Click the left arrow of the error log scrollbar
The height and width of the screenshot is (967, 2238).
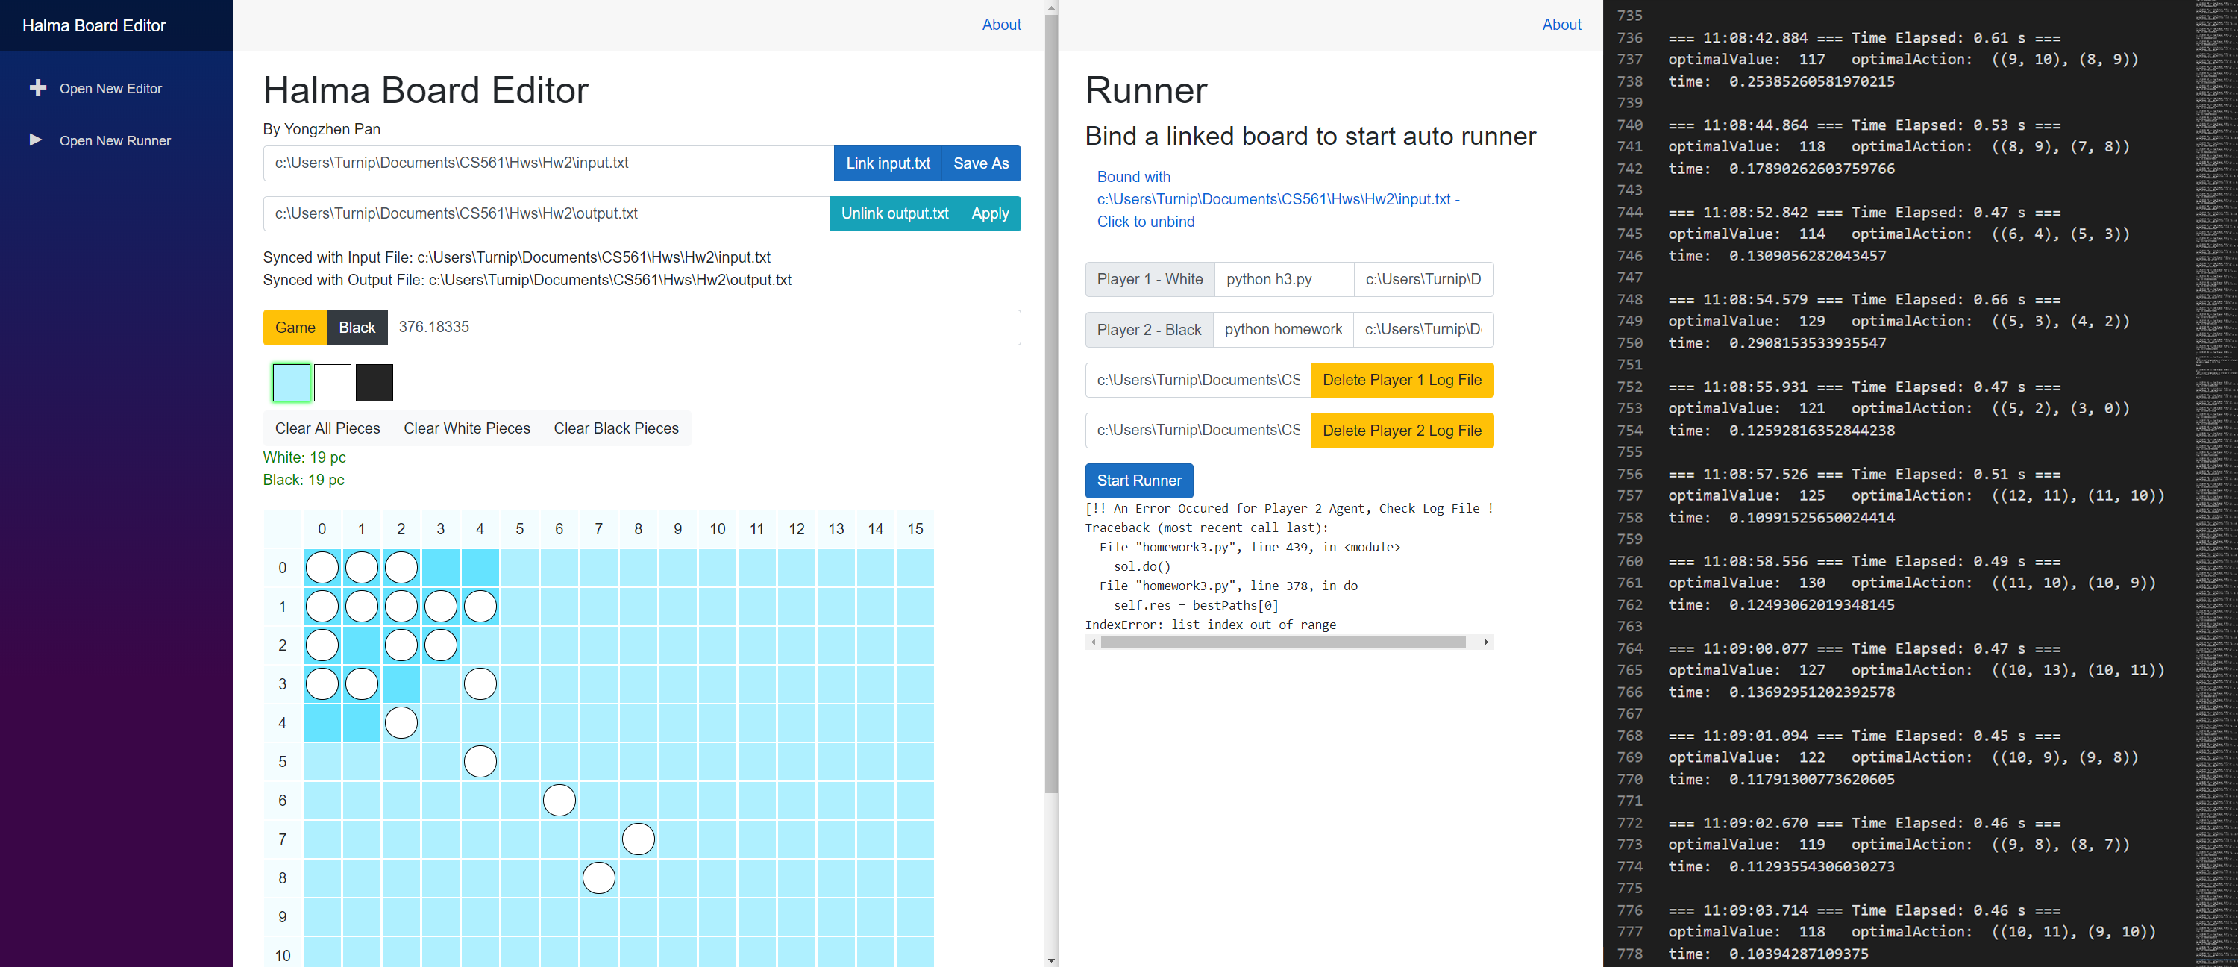point(1093,642)
